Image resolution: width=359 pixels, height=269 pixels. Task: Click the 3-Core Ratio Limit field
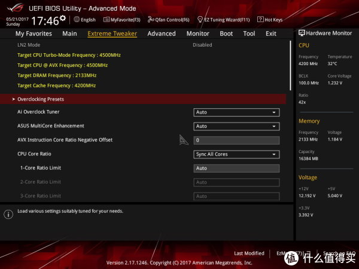(x=236, y=196)
